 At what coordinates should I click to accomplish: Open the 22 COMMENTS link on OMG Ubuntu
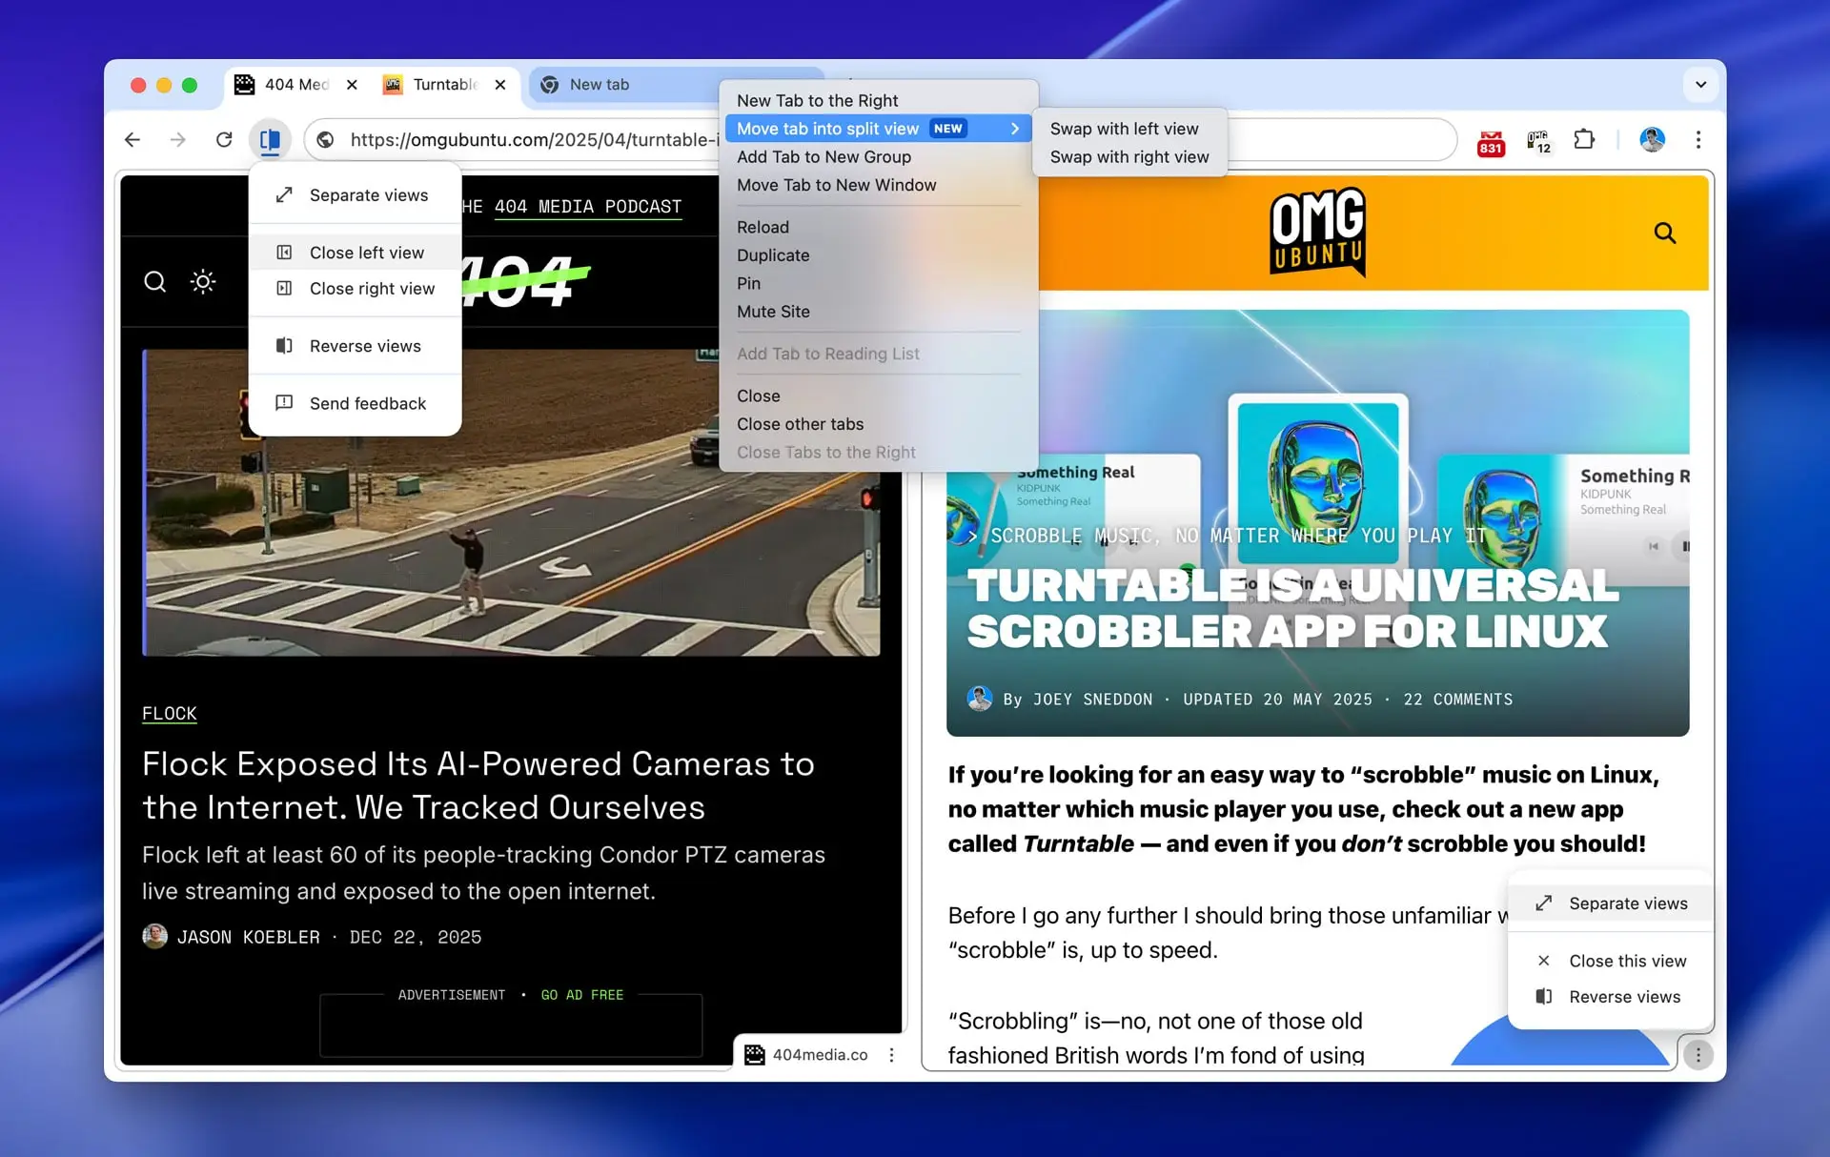click(x=1458, y=699)
